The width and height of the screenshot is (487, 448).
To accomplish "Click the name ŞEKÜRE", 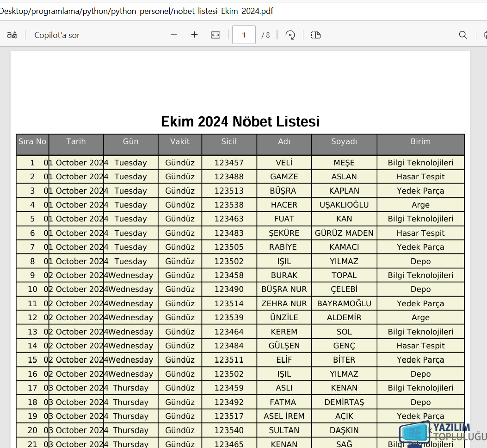I will point(284,233).
